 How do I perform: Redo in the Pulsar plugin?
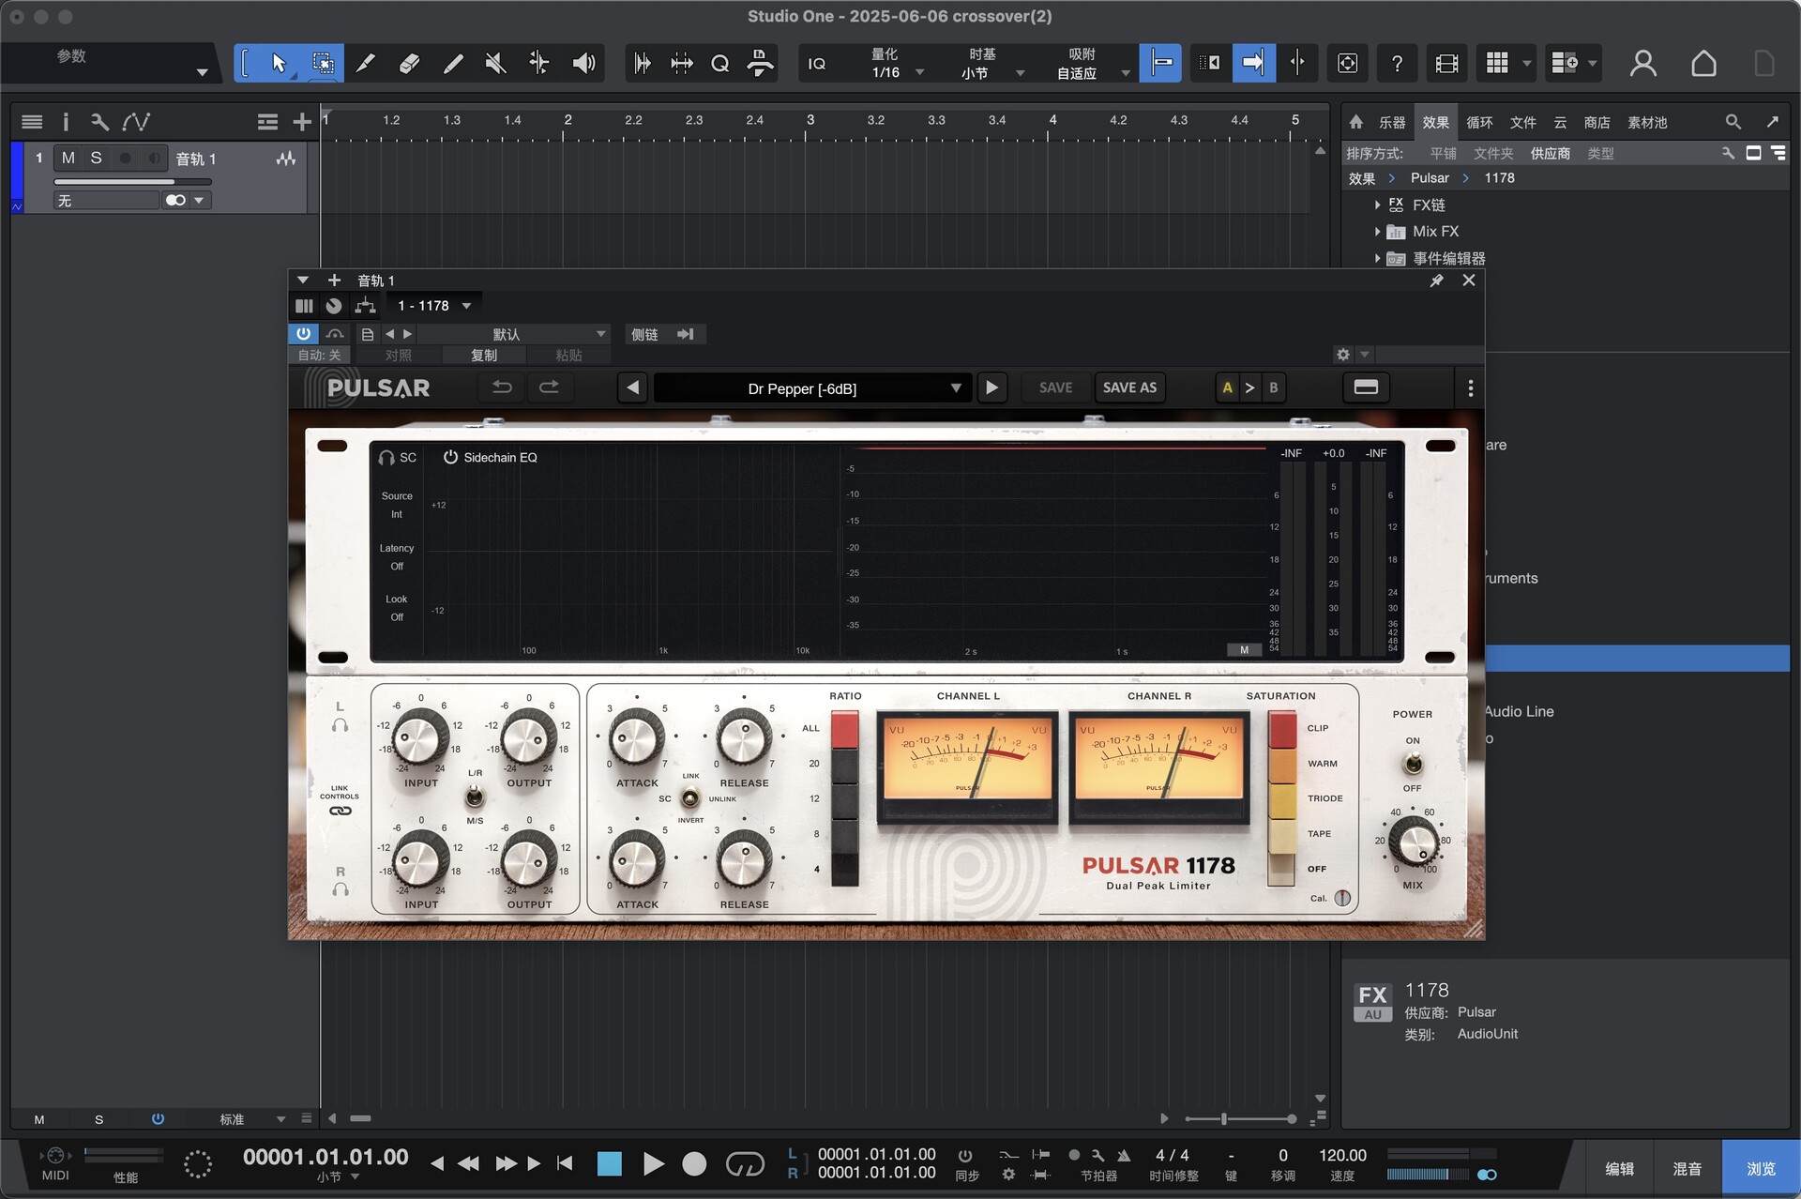point(549,387)
